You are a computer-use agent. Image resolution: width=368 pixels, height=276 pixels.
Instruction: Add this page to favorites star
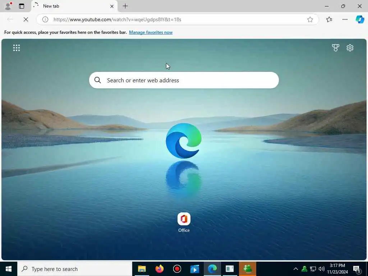pos(310,19)
